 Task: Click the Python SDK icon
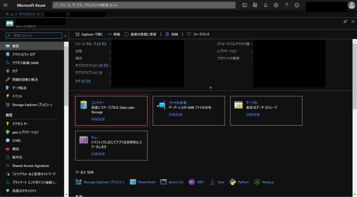point(232,182)
